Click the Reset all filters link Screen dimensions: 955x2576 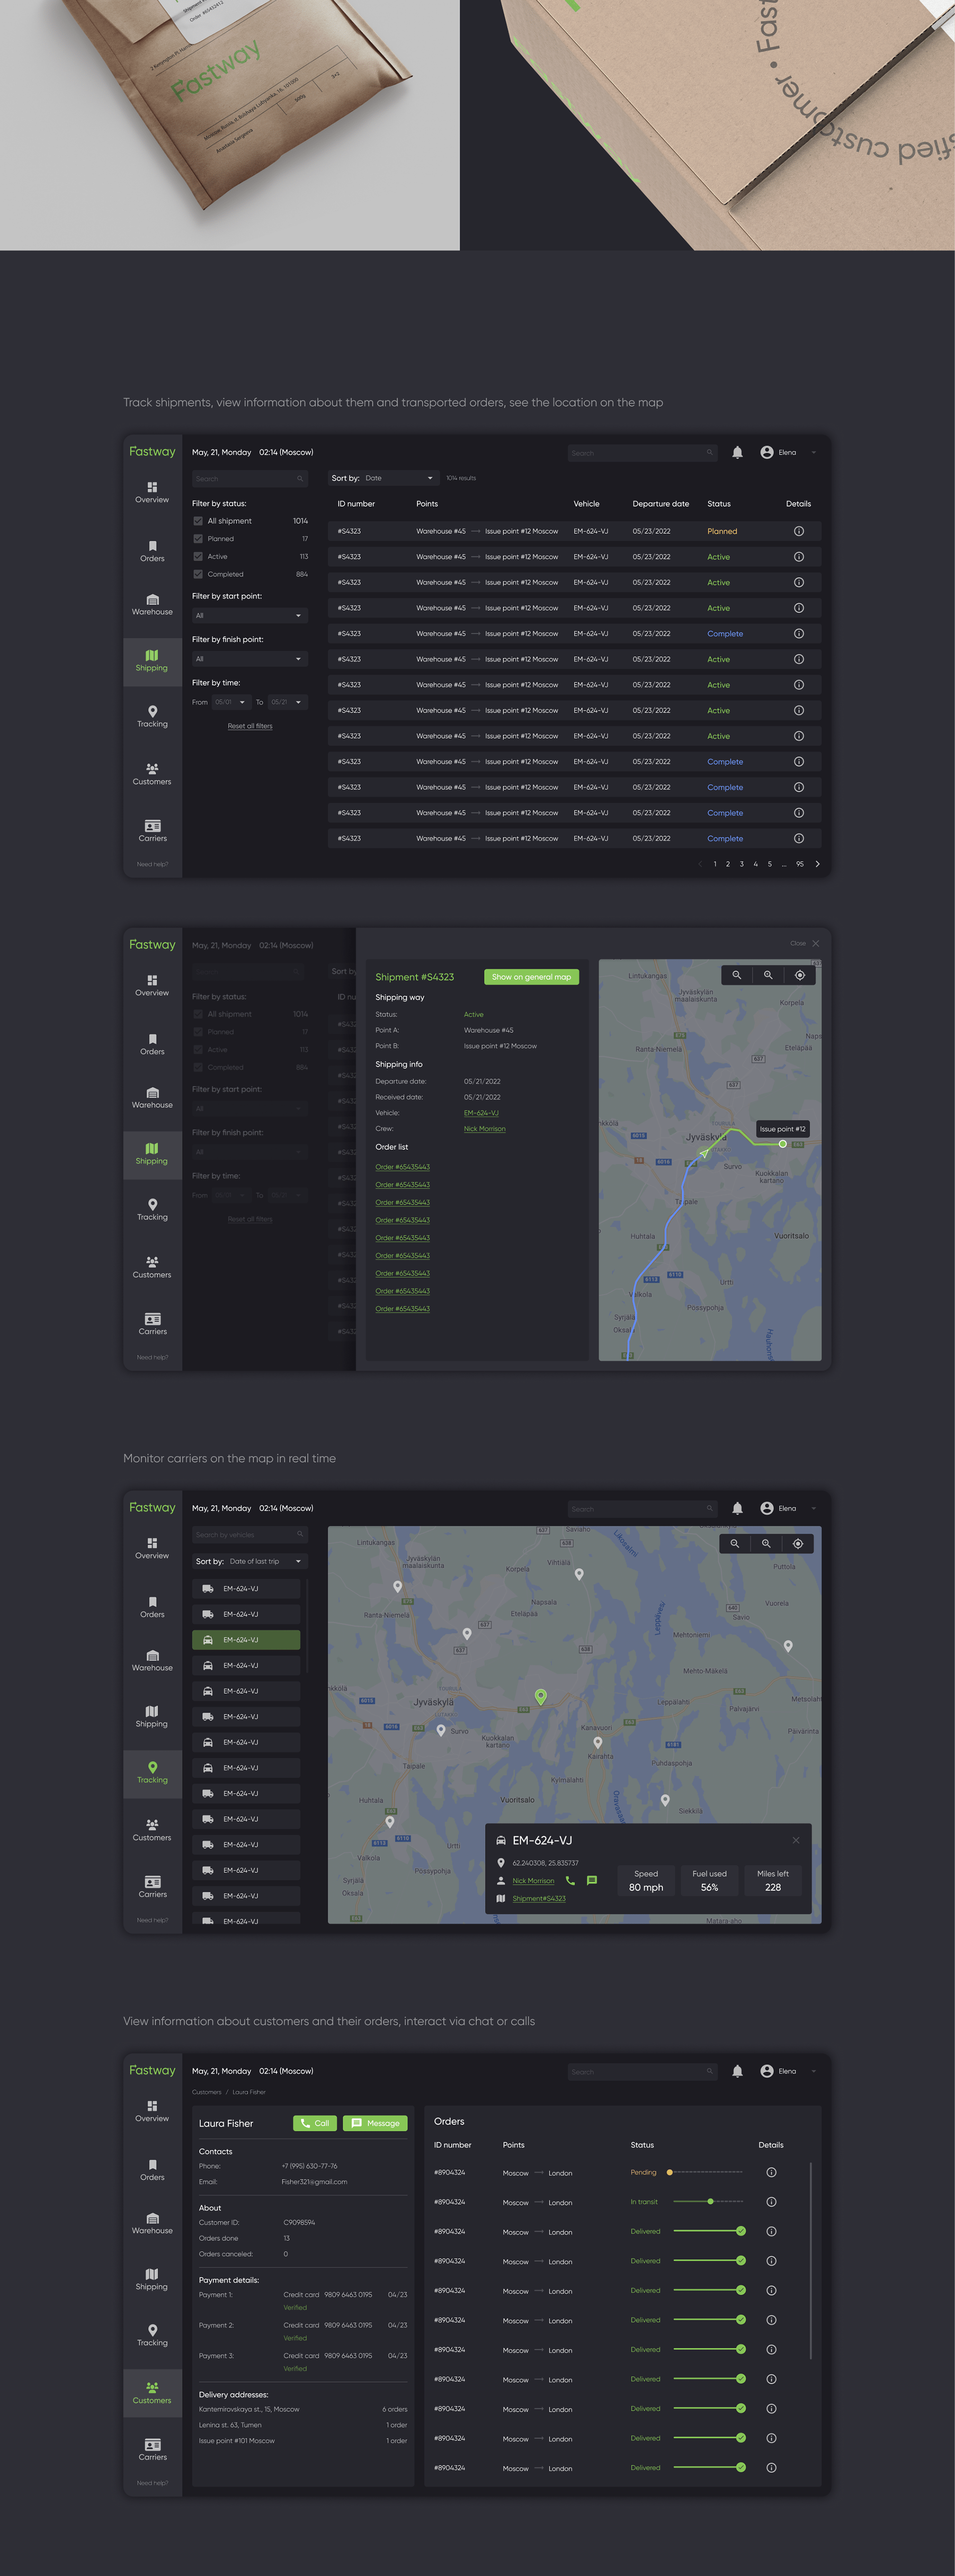pos(250,726)
